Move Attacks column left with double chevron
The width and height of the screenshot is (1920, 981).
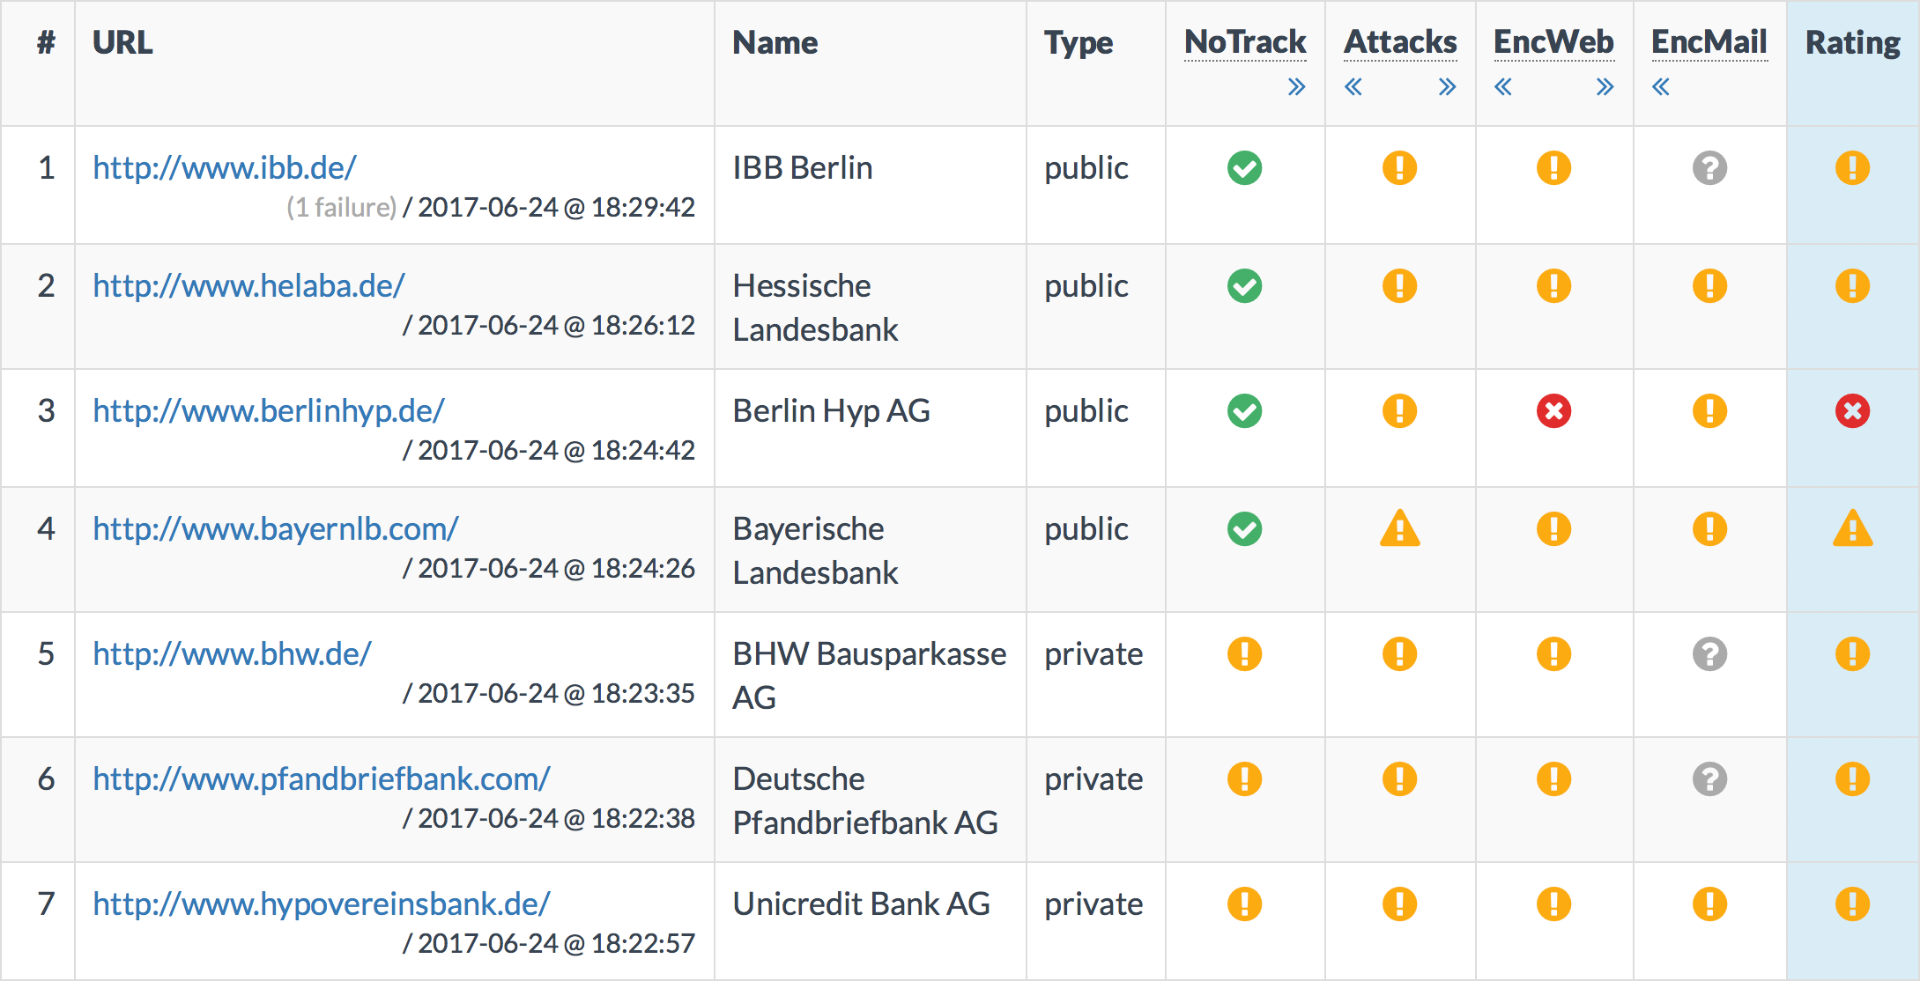pyautogui.click(x=1353, y=87)
